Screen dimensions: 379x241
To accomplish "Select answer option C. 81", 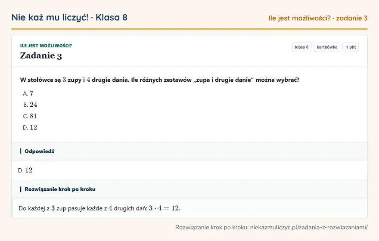I will click(x=30, y=116).
